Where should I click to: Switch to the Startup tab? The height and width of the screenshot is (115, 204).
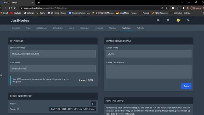[113, 28]
